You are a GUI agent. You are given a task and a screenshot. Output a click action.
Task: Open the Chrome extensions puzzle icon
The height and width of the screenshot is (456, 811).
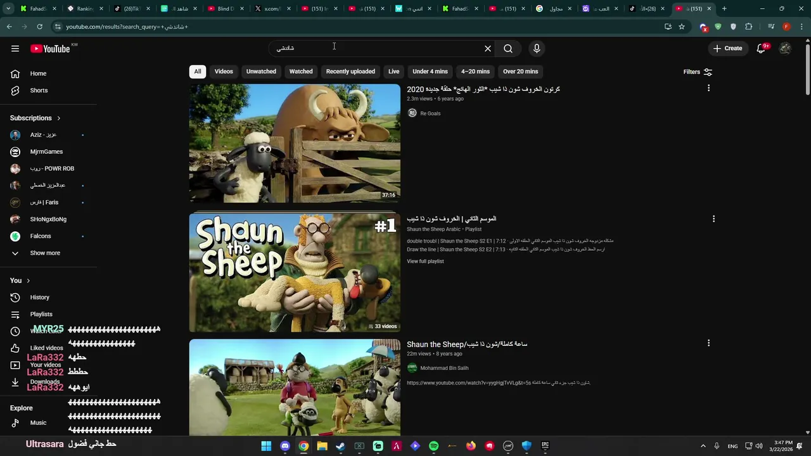pos(749,27)
